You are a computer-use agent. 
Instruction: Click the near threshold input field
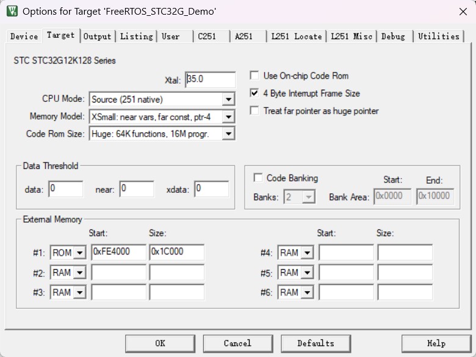(x=137, y=189)
